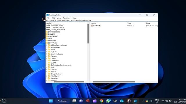The image size is (186, 104).
Task: Open the Help menu
Action: pos(74,18)
